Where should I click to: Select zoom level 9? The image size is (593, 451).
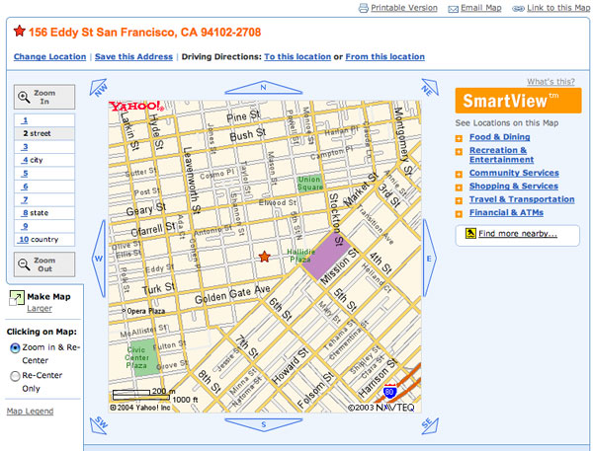point(44,226)
